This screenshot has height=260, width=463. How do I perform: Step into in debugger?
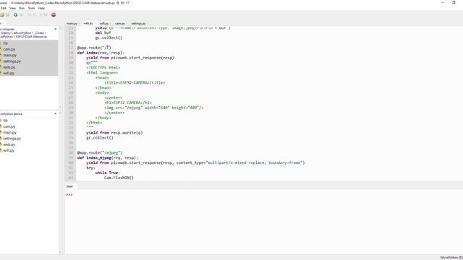point(35,14)
